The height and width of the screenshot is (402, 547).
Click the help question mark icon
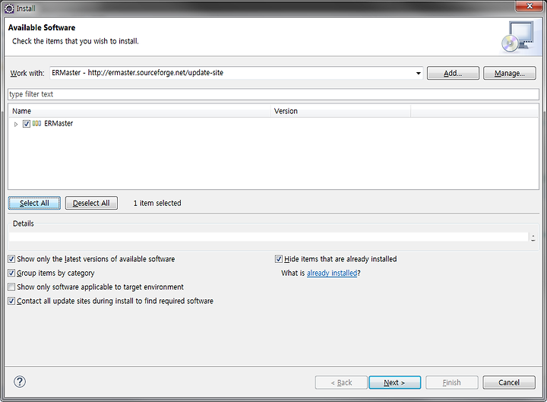[x=20, y=381]
